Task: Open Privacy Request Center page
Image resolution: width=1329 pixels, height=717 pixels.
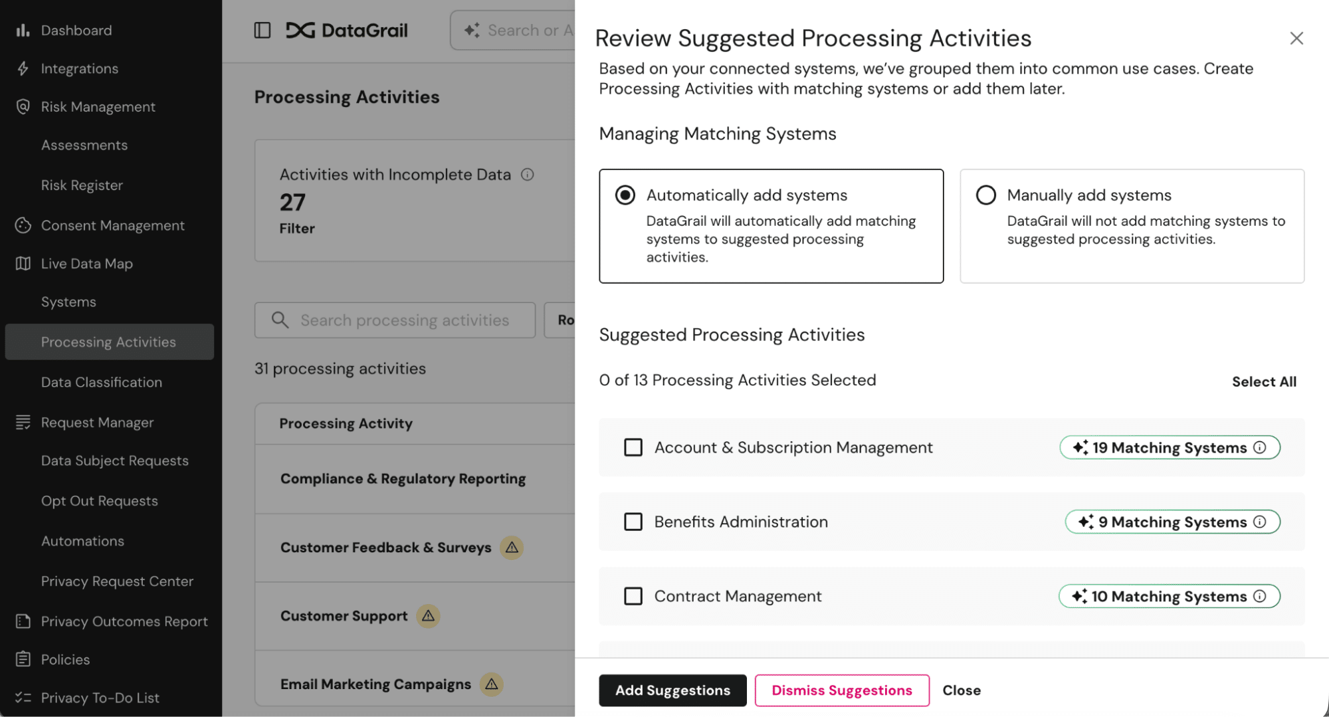Action: [117, 581]
